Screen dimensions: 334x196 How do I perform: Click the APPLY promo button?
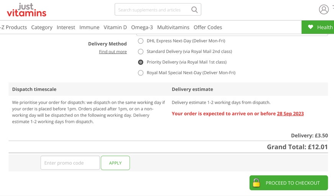[x=115, y=163]
